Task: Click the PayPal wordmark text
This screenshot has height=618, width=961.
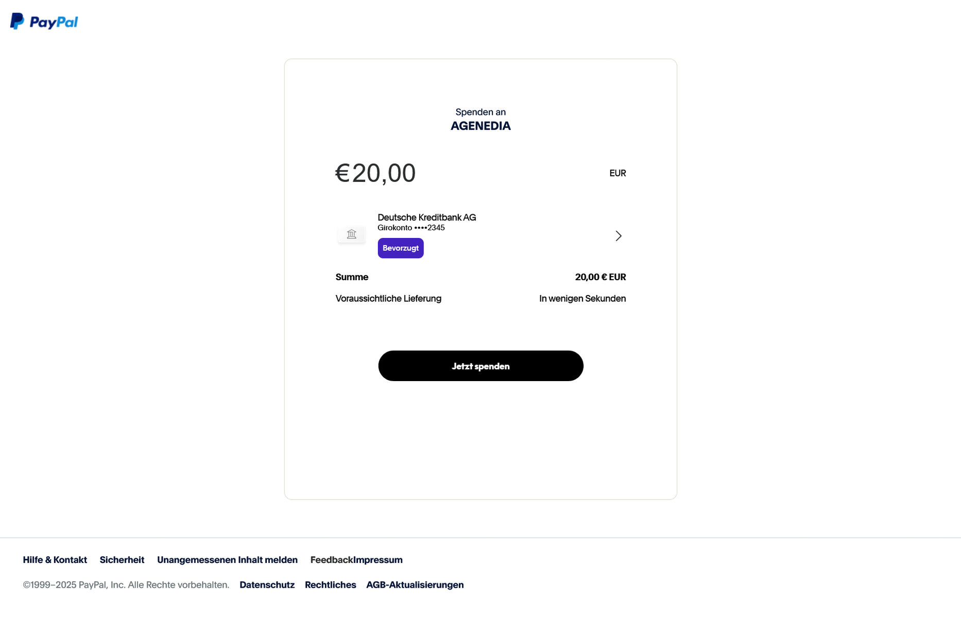Action: click(54, 22)
